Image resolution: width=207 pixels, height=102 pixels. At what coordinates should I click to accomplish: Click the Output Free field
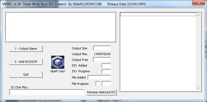(102, 59)
